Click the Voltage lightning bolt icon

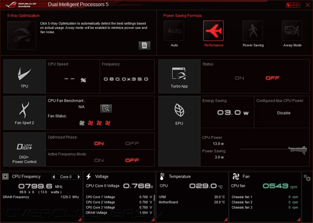click(89, 177)
